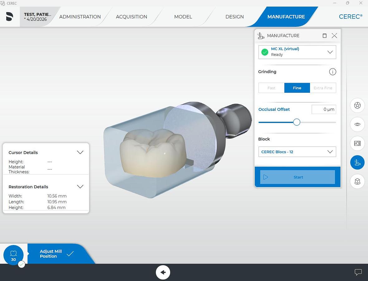Screen dimensions: 368x281
Task: Open the feedback chat bubble icon
Action: [358, 272]
